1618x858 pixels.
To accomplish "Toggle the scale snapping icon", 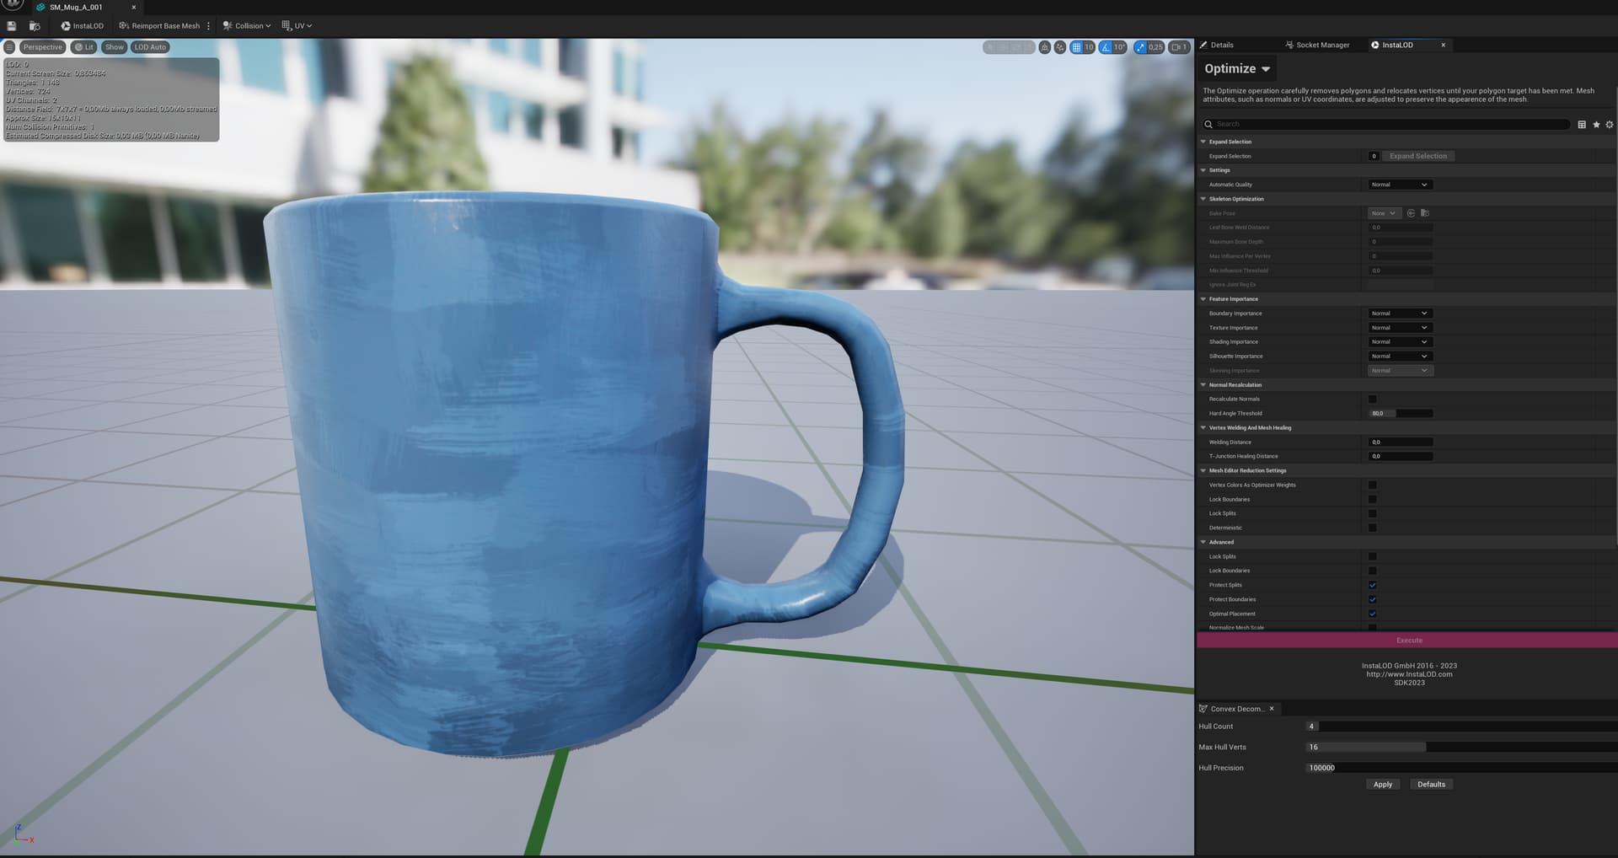I will click(1140, 47).
